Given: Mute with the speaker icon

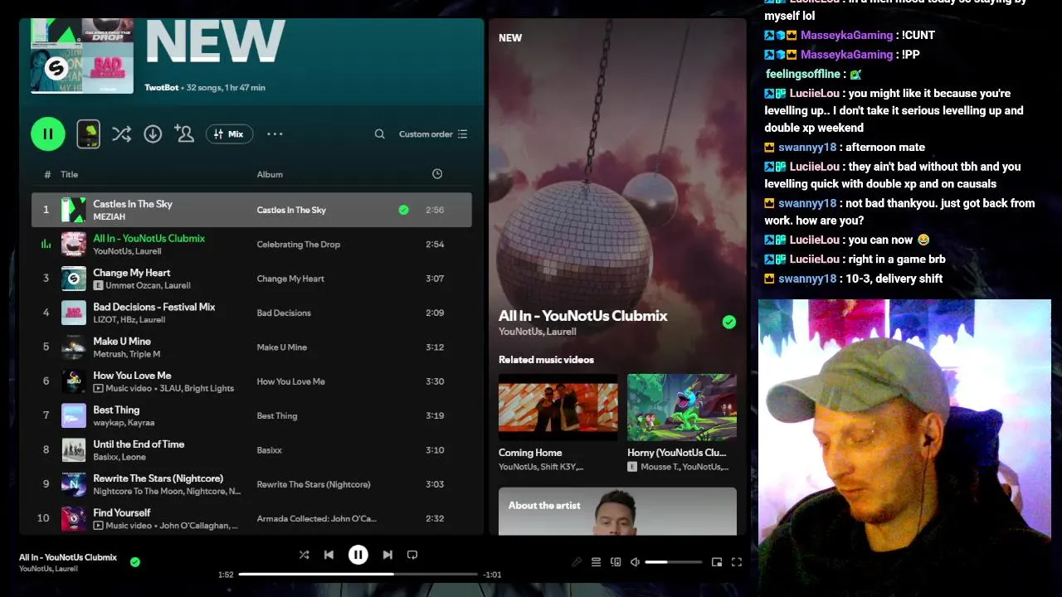Looking at the screenshot, I should (x=635, y=562).
